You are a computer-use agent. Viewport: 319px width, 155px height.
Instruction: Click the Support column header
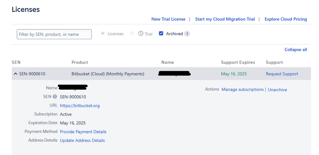(x=274, y=63)
